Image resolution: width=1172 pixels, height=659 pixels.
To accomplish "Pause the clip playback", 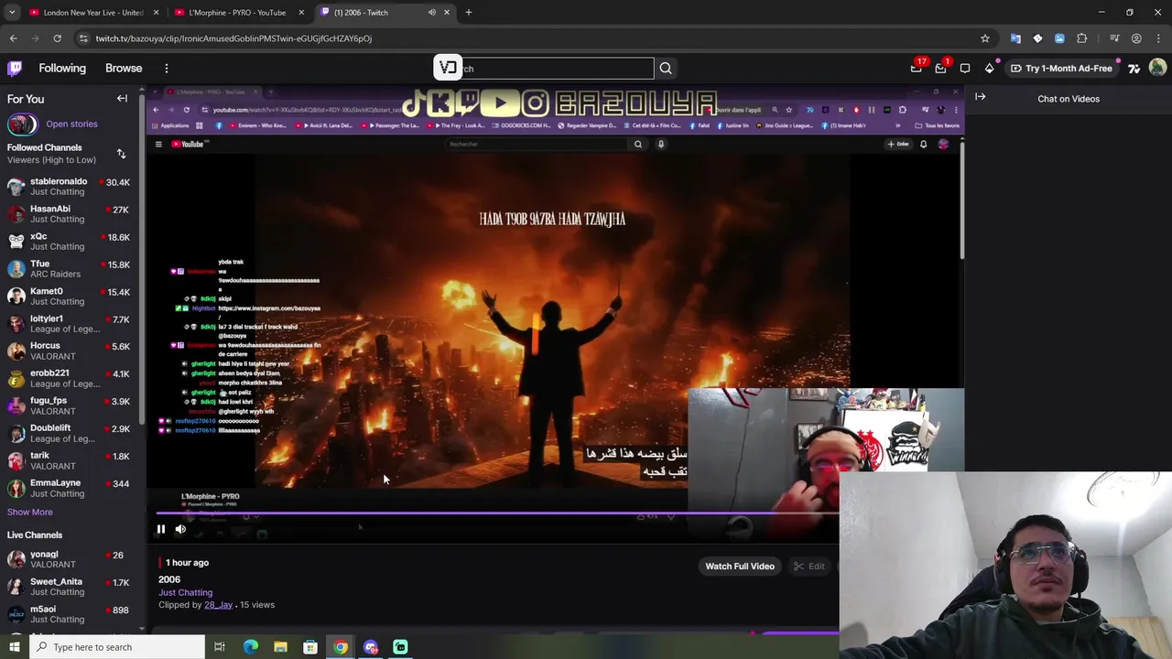I will (160, 529).
